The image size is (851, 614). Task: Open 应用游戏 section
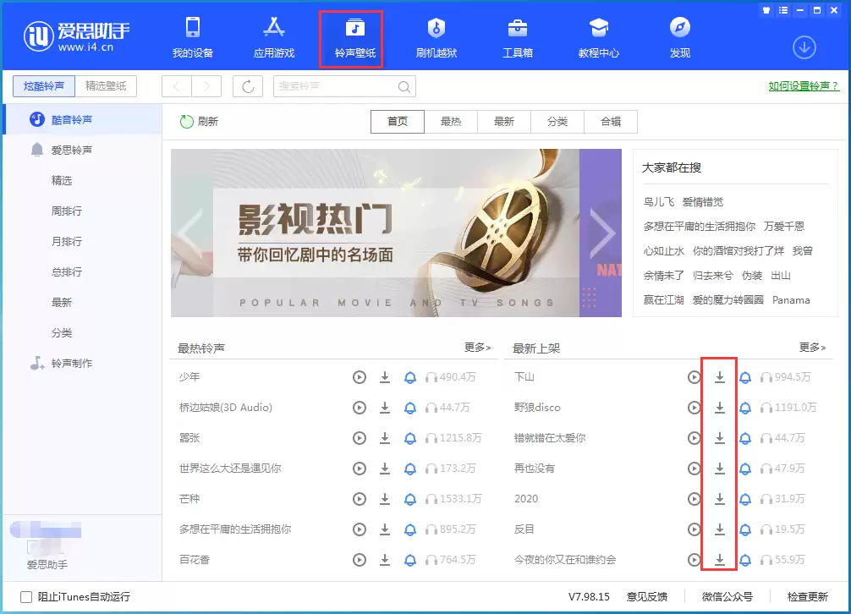[x=274, y=37]
